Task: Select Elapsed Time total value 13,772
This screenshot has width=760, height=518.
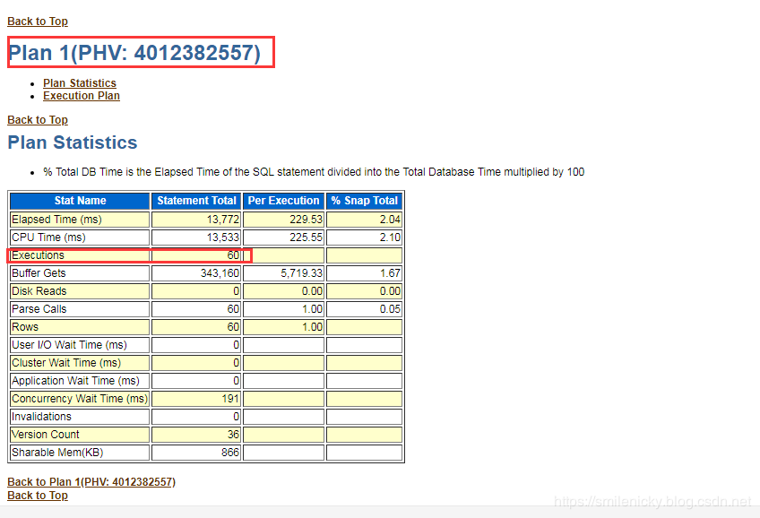Action: 223,220
